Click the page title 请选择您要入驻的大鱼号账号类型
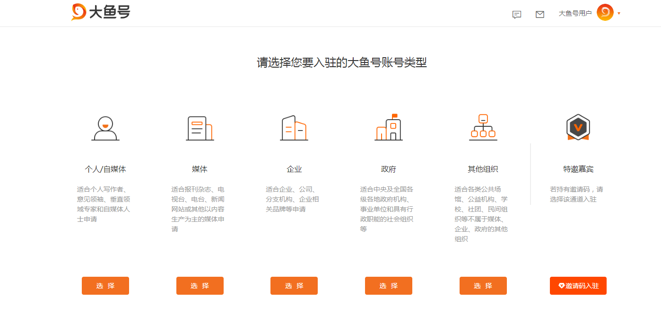Image resolution: width=661 pixels, height=325 pixels. click(342, 62)
